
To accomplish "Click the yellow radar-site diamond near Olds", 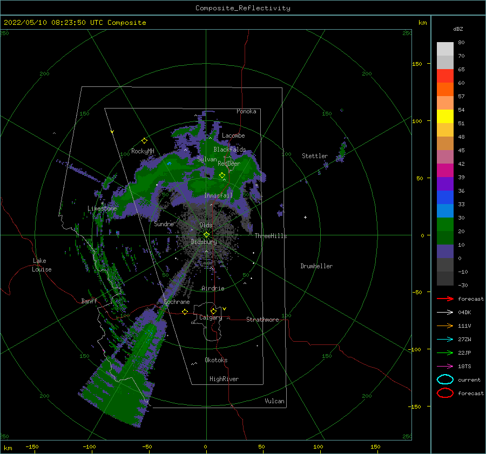I will (206, 235).
